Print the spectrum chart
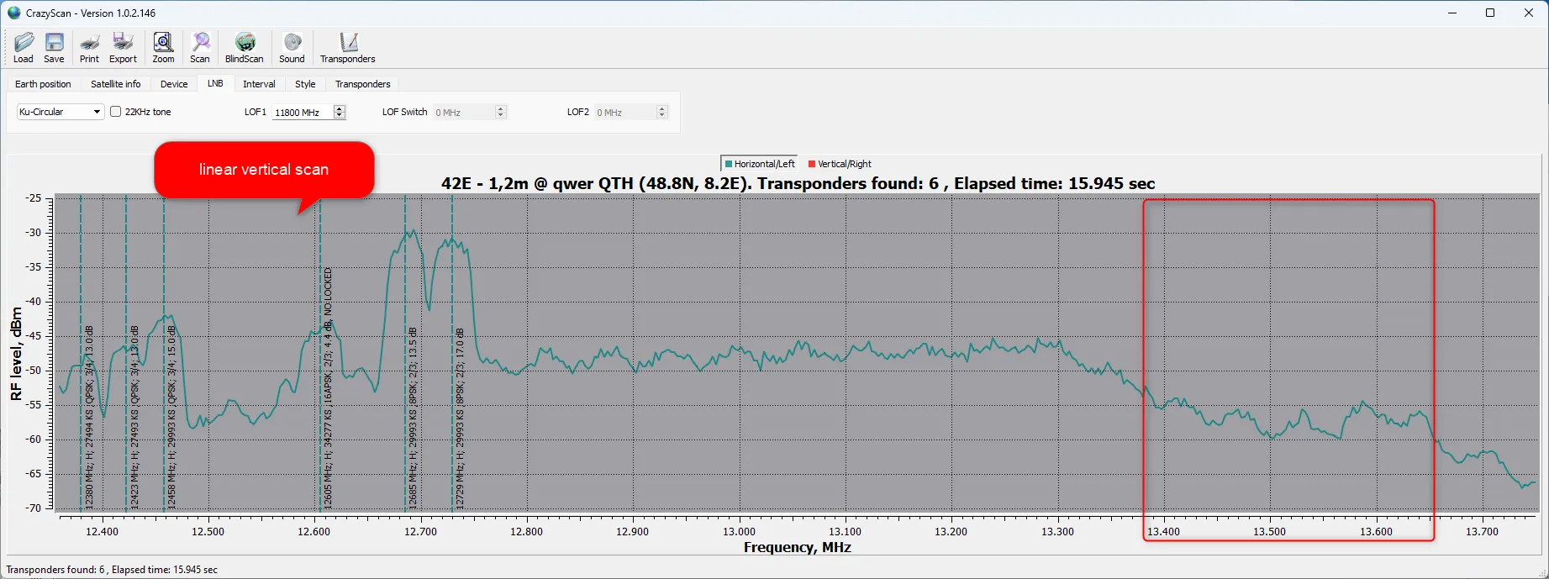The width and height of the screenshot is (1549, 579). 89,48
